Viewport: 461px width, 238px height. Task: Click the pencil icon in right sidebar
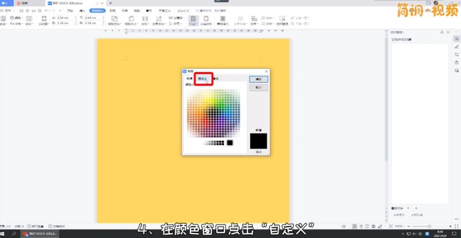click(456, 46)
